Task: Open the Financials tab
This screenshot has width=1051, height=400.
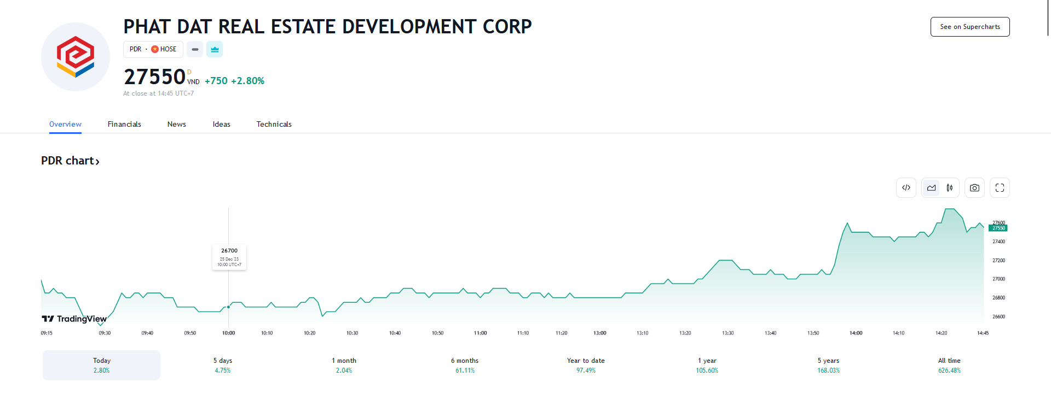Action: coord(124,124)
